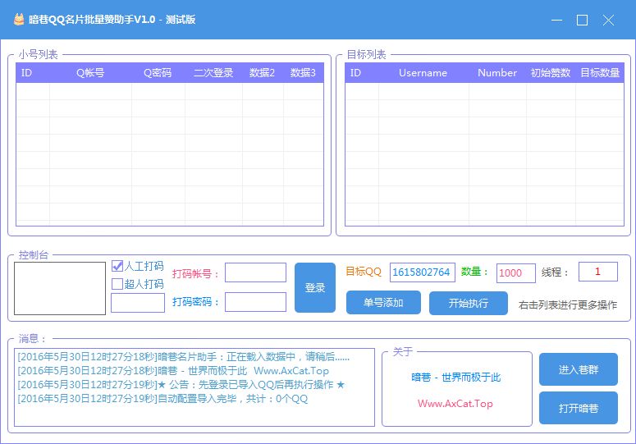The image size is (636, 444).
Task: Click the 数据3 column header
Action: tap(303, 73)
